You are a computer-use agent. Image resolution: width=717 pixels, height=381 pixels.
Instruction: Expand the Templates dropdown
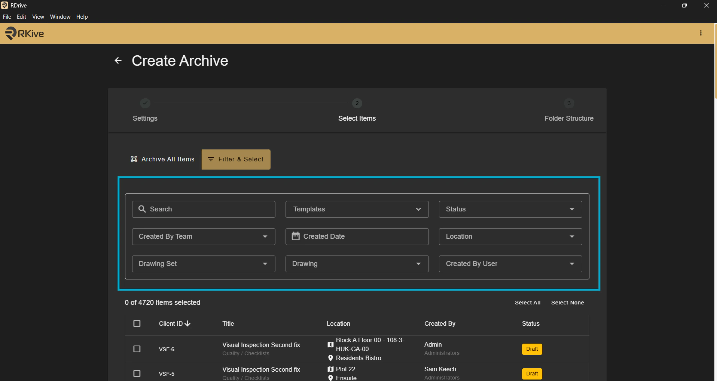pos(357,209)
